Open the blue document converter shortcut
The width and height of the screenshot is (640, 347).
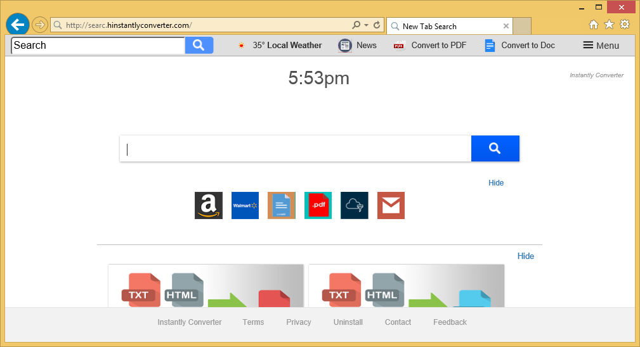(281, 206)
